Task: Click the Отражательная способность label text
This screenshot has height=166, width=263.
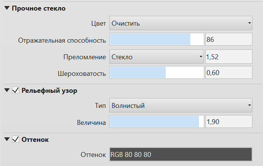Action: [62, 40]
